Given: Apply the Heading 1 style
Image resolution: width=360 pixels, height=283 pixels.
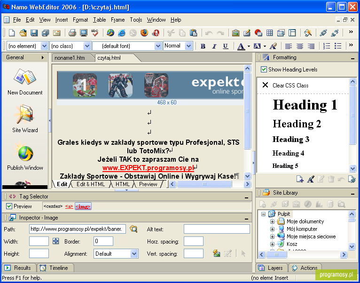Looking at the screenshot, I should 305,105.
